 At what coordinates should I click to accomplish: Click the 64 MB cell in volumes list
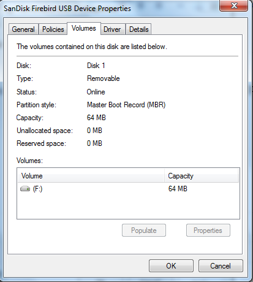click(178, 189)
